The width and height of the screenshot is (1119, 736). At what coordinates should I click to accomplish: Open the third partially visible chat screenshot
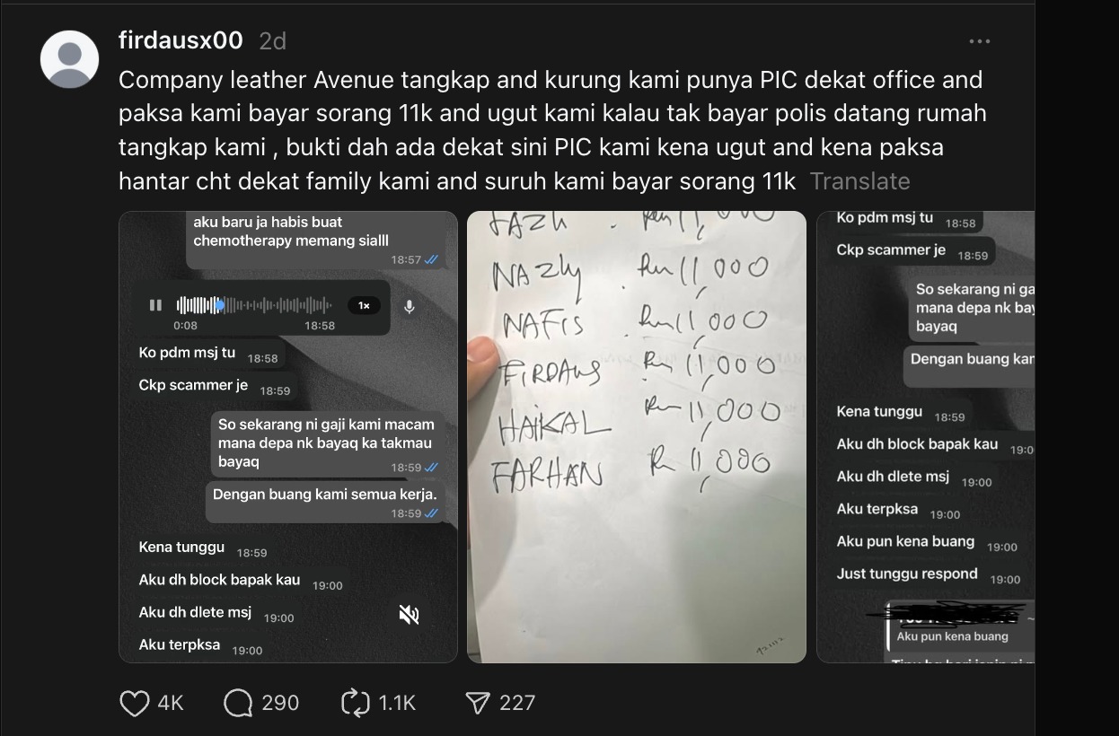point(925,437)
